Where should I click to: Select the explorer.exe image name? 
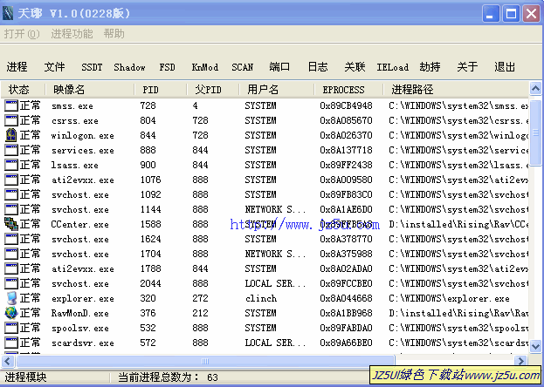(83, 298)
